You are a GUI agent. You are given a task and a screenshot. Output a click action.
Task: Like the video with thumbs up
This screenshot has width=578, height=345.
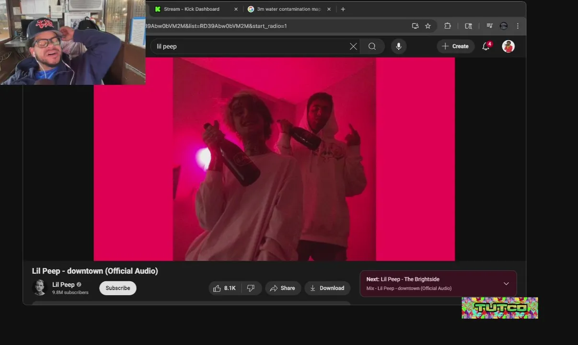[224, 288]
